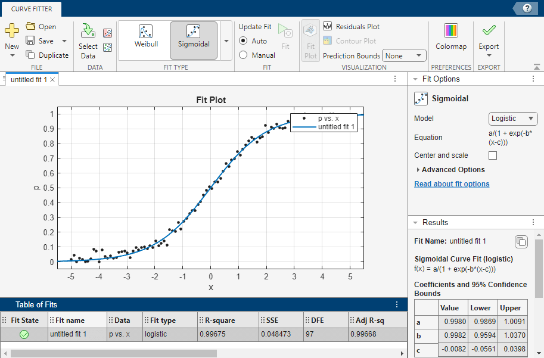Click the Duplicate button
This screenshot has height=358, width=544.
(x=48, y=55)
